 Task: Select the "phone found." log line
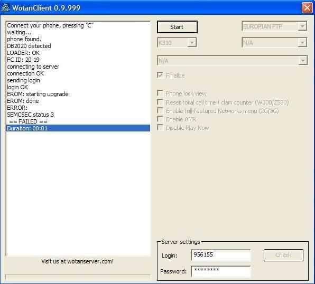[78, 39]
